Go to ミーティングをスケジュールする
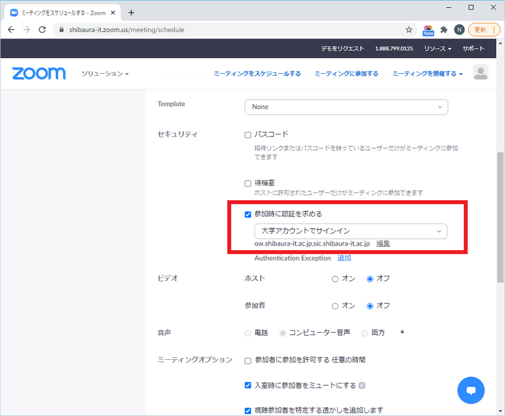This screenshot has height=416, width=505. coord(257,74)
